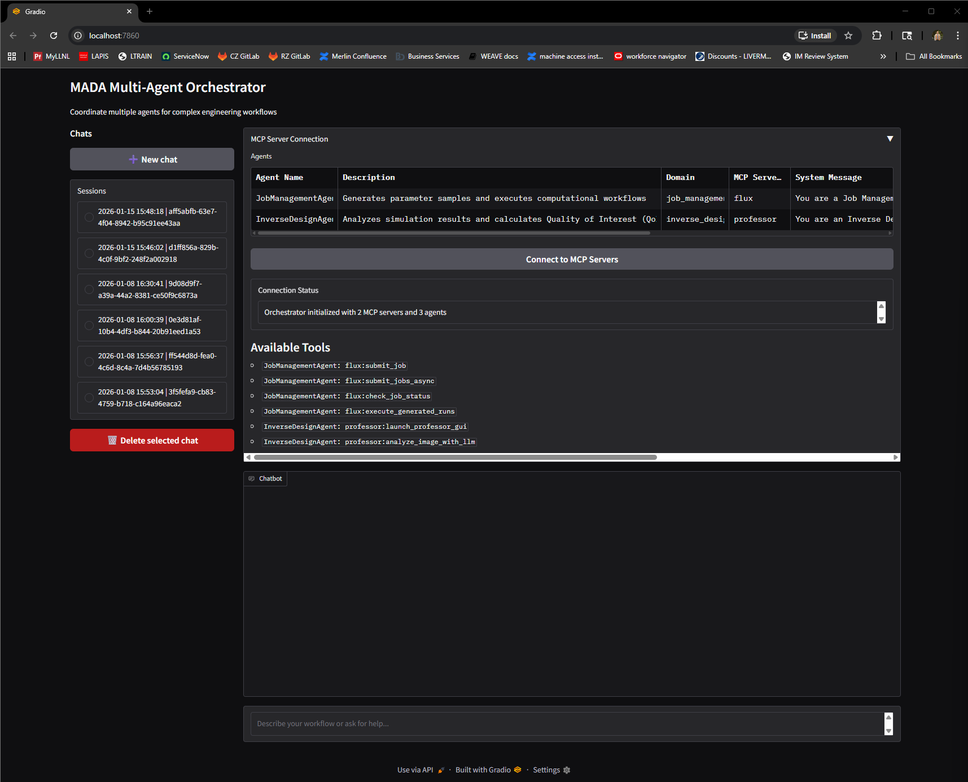Open the machine access inst... bookmark
Screen dimensions: 968x782
(x=566, y=56)
